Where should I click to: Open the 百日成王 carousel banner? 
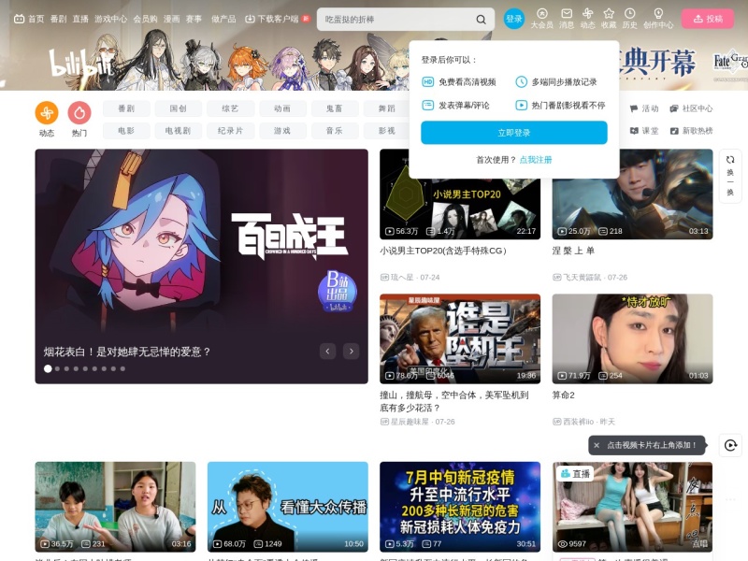(x=201, y=266)
